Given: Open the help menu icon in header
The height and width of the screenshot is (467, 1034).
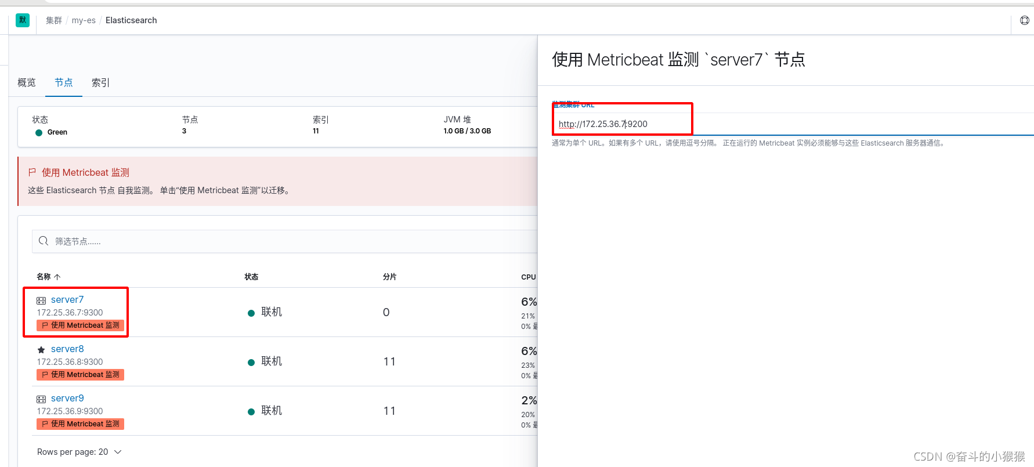Looking at the screenshot, I should (x=1025, y=20).
